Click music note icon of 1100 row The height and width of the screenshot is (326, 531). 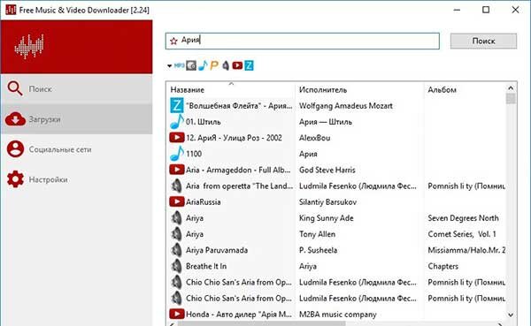tap(176, 154)
